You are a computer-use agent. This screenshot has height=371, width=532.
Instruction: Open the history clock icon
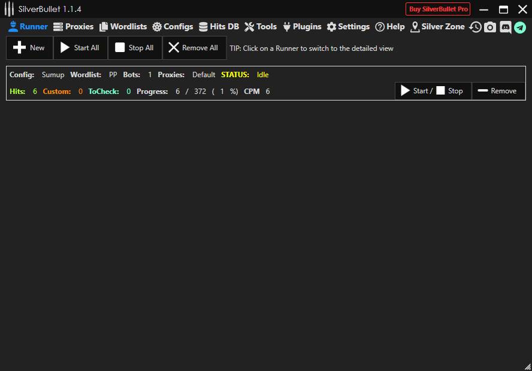(475, 27)
